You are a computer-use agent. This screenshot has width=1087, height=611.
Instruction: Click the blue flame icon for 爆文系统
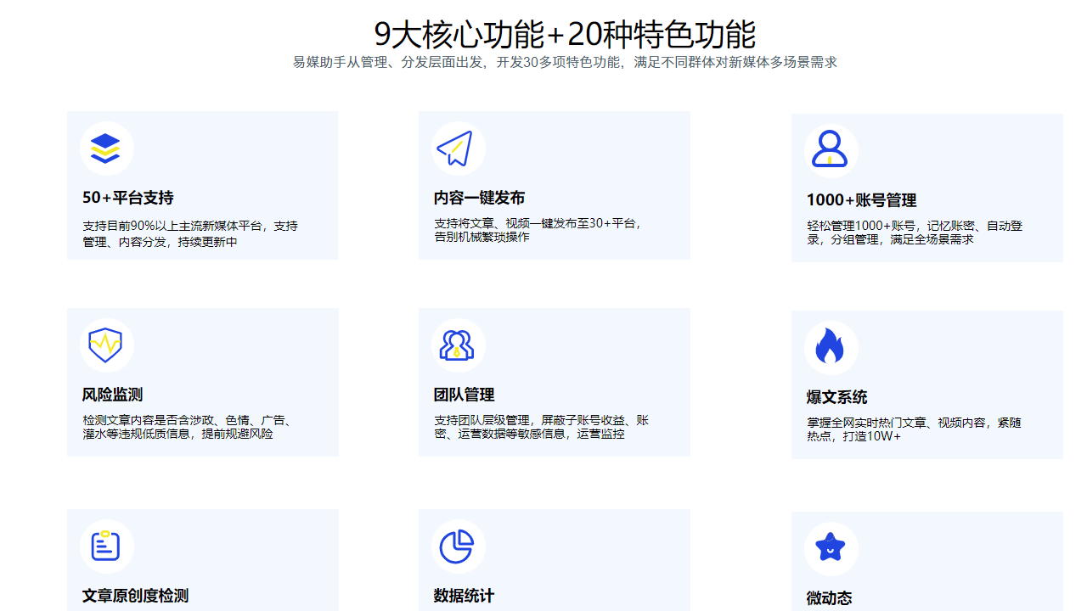(831, 345)
